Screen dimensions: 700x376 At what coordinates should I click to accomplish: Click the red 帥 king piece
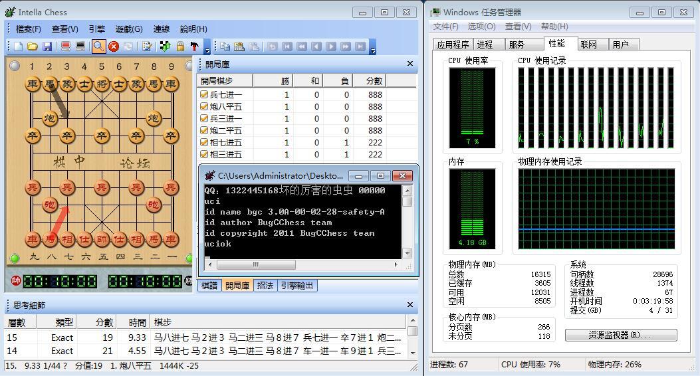[102, 240]
